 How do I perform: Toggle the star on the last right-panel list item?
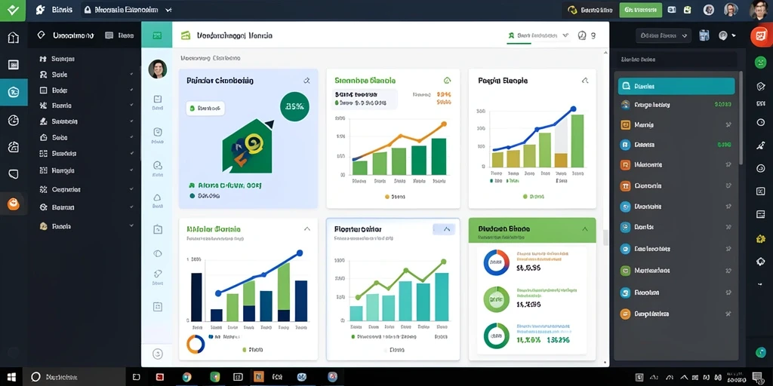coord(728,314)
